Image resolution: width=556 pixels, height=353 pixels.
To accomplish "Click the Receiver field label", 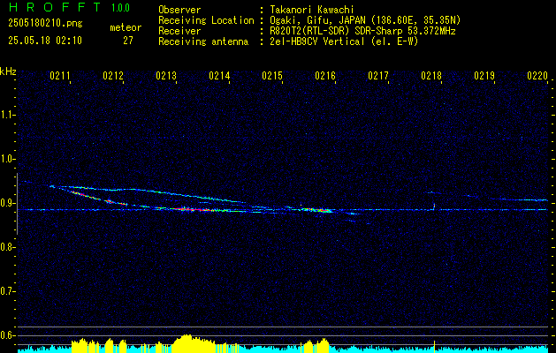I will pos(179,31).
